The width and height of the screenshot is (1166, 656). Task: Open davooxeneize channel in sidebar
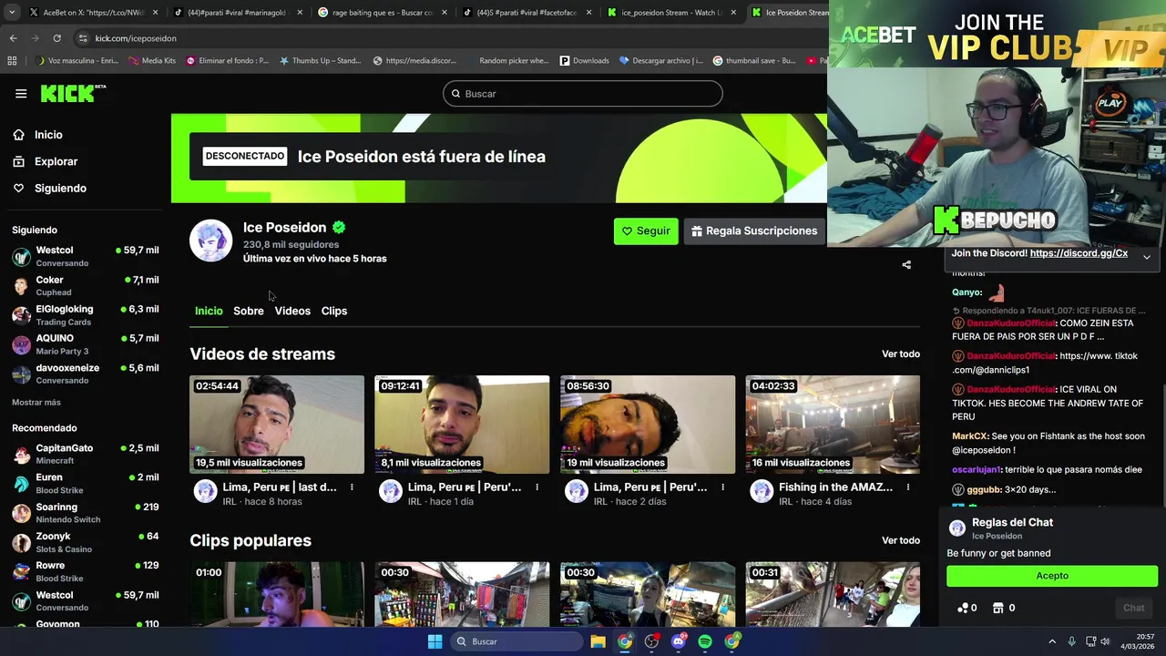(x=86, y=374)
